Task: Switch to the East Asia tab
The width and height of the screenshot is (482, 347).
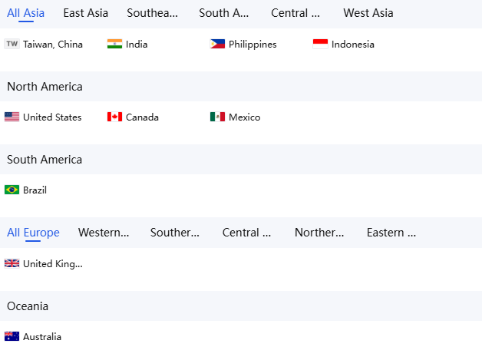Action: point(85,13)
